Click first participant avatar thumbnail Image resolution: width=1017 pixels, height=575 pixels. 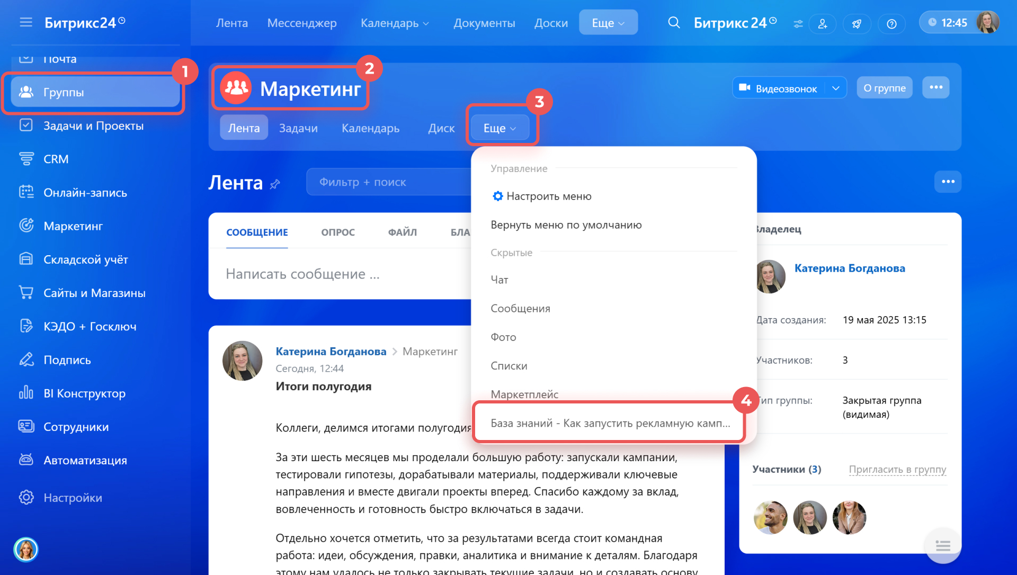770,517
